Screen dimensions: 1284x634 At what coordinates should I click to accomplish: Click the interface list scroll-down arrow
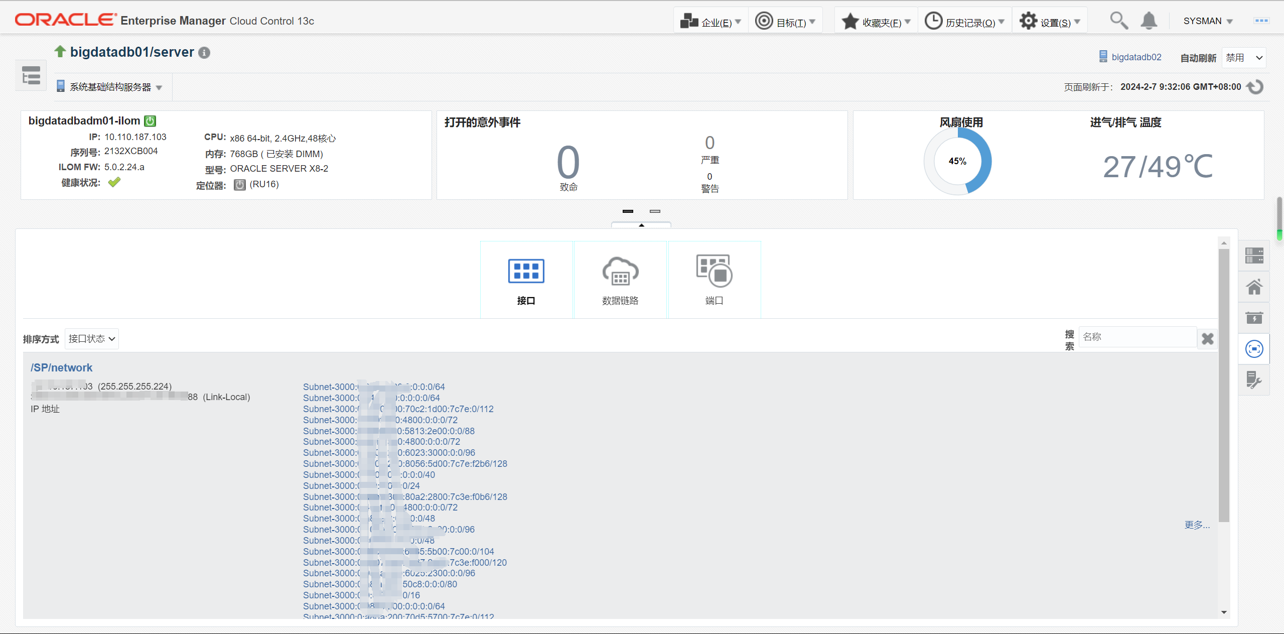coord(1224,612)
